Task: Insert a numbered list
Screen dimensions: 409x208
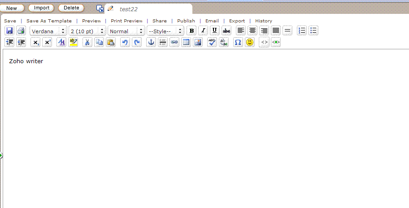Action: (302, 31)
